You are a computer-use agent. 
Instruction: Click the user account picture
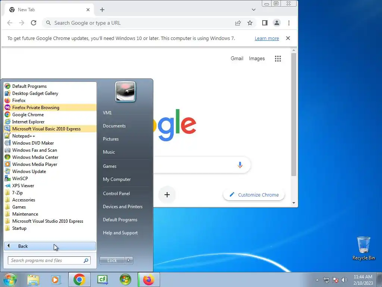pyautogui.click(x=125, y=92)
